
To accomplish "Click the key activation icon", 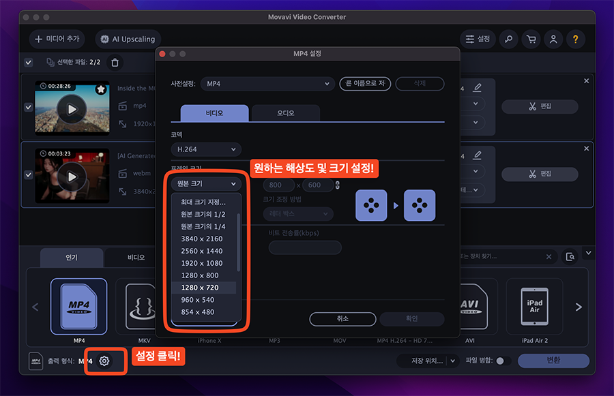I will point(509,39).
